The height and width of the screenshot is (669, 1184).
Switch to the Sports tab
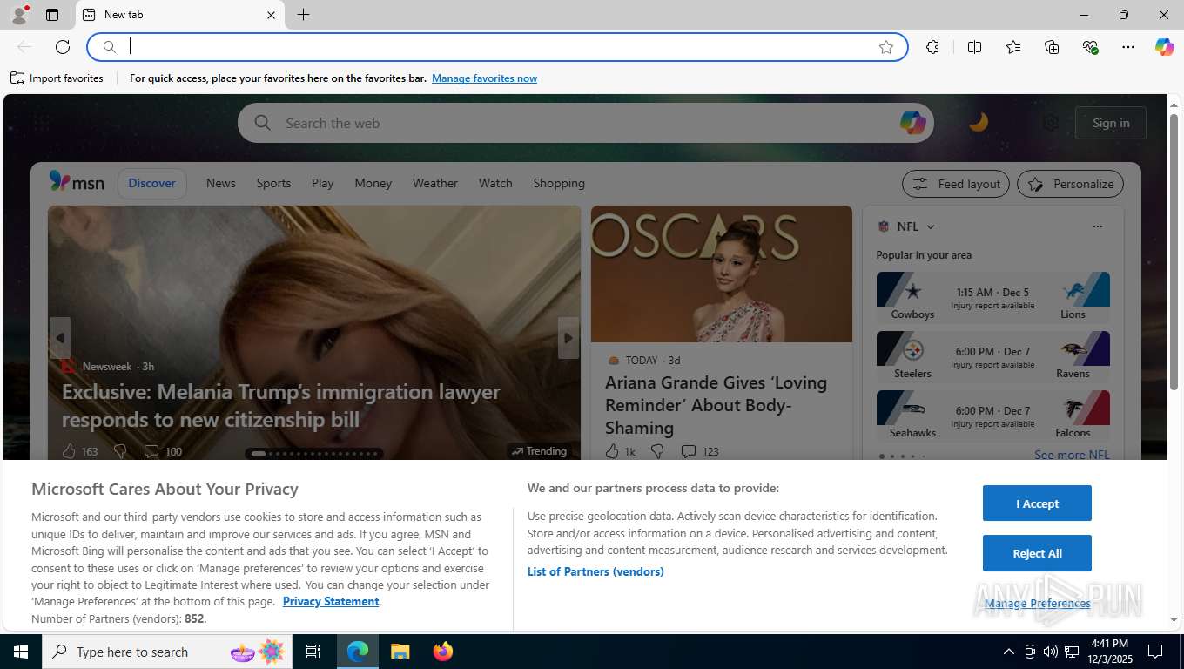pos(273,184)
